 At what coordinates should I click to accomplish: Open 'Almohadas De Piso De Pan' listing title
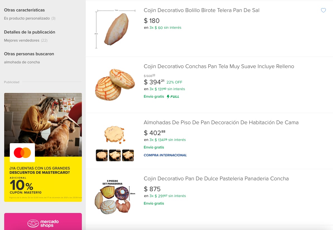221,123
